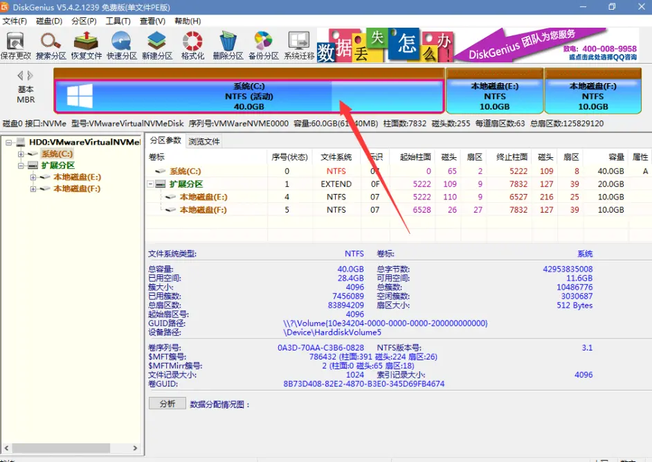
Task: Click the 本地磁盘(F:) row in partition table
Action: [399, 210]
